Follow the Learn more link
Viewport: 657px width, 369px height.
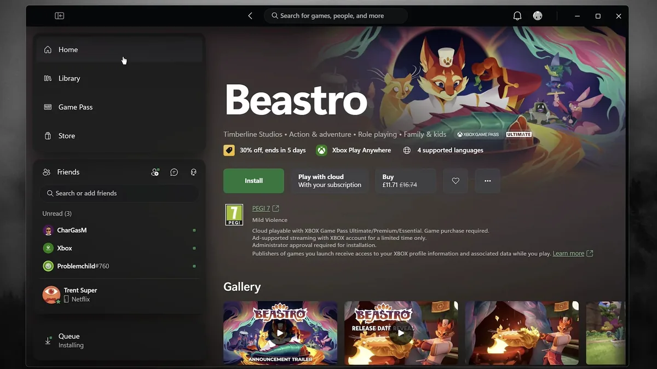(x=568, y=253)
